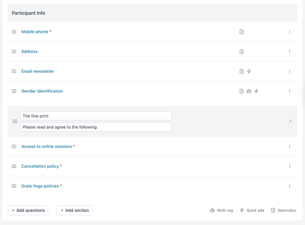Open the Cancellation policy question link
The height and width of the screenshot is (225, 305).
40,166
